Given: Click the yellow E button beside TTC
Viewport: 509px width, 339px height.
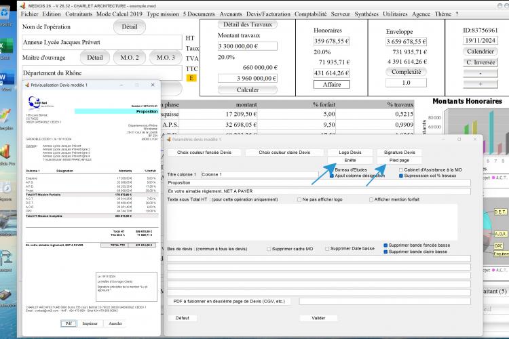Looking at the screenshot, I should [x=191, y=78].
